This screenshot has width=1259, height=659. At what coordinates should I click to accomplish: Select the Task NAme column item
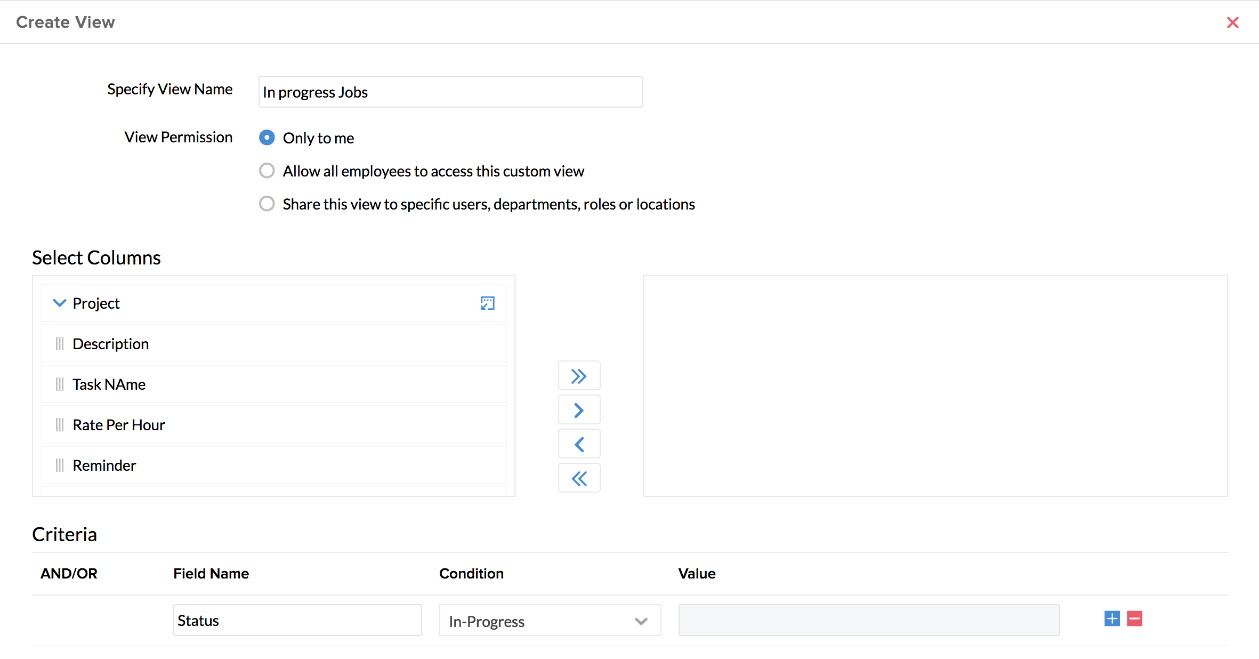coord(273,384)
